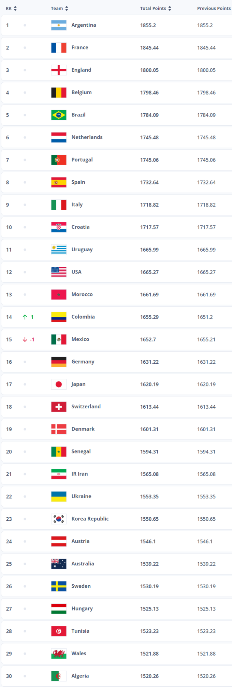Select the Switzerland flag icon
The image size is (232, 687).
coord(59,407)
